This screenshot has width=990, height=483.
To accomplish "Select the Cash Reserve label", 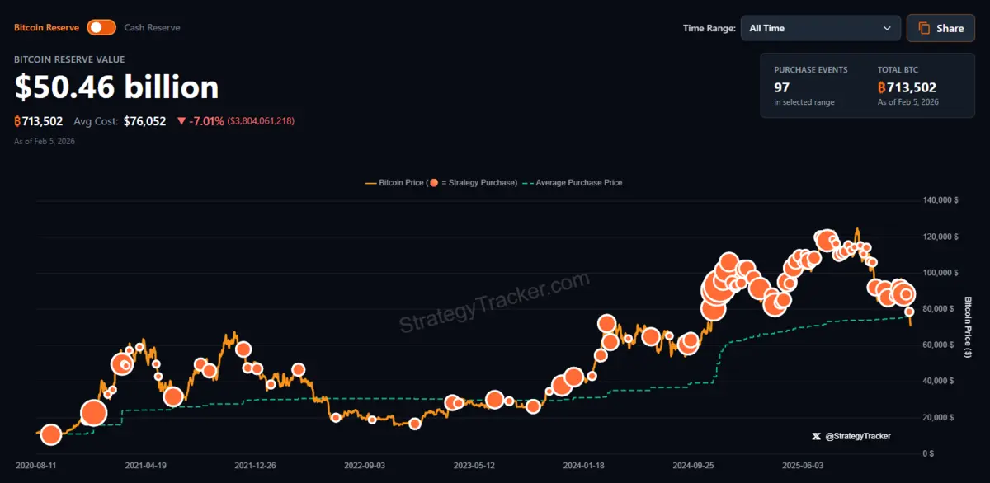I will pyautogui.click(x=153, y=27).
